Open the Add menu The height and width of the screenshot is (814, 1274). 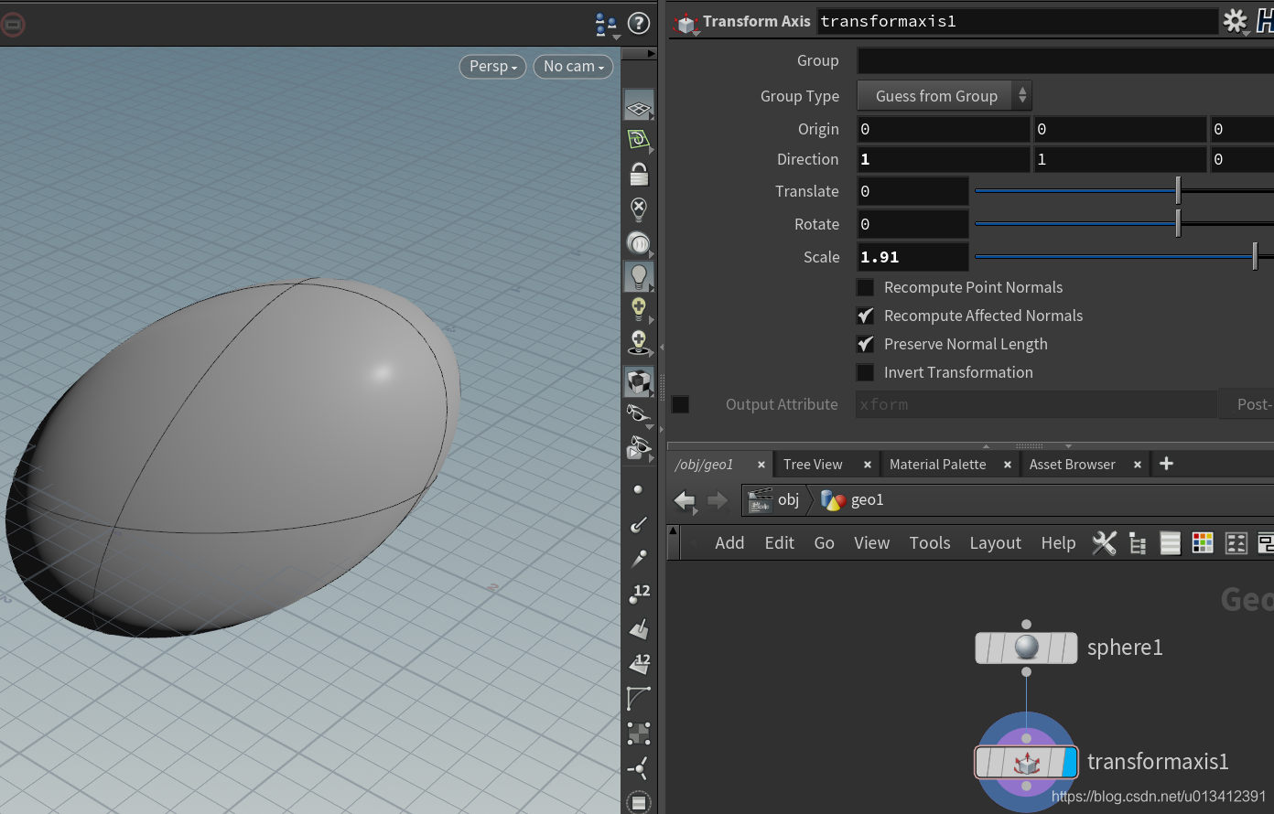[x=729, y=543]
